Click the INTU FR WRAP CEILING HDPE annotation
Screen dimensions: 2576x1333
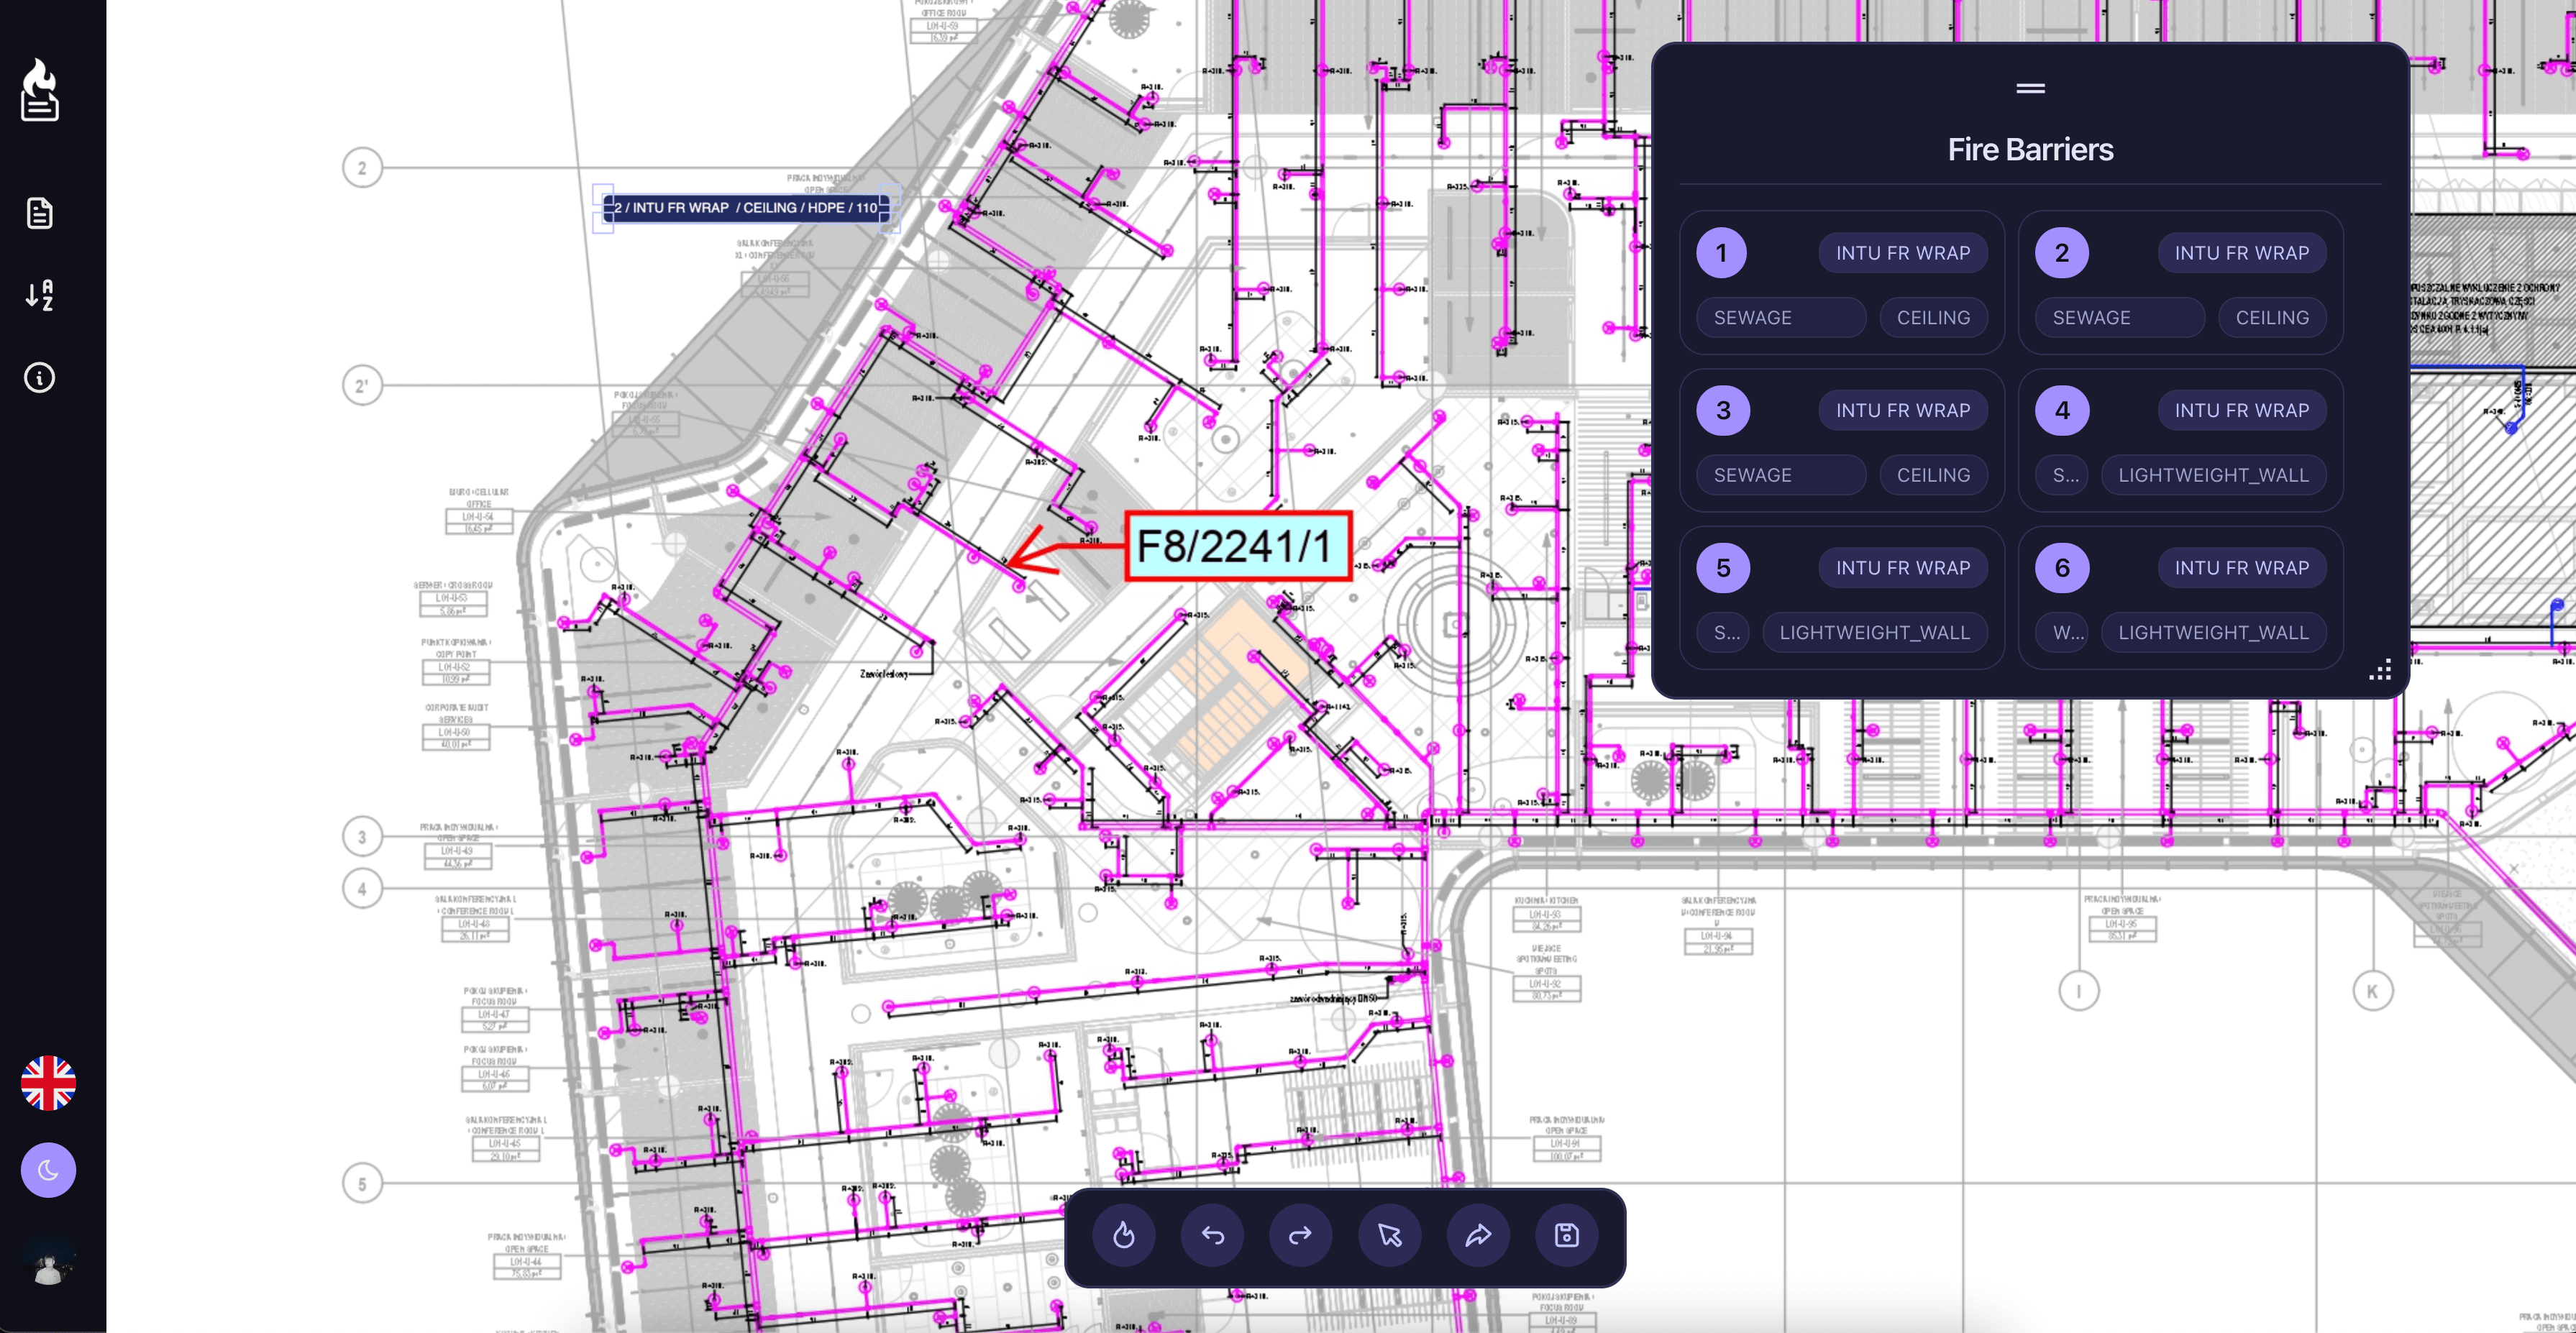click(x=745, y=208)
